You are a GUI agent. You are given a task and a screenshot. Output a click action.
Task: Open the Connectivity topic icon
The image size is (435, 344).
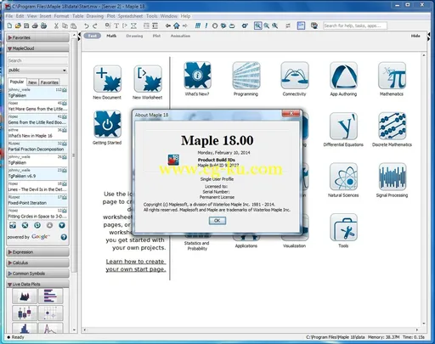[x=295, y=76]
